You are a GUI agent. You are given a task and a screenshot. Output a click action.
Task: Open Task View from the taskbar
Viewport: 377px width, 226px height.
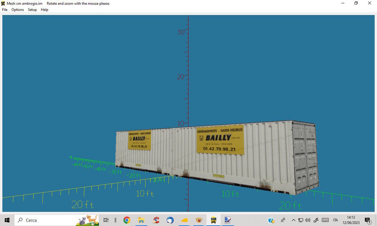106,220
